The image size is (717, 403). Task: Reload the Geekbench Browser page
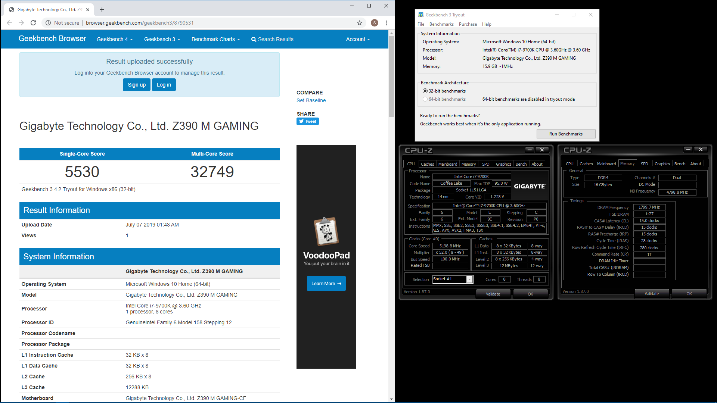coord(33,23)
